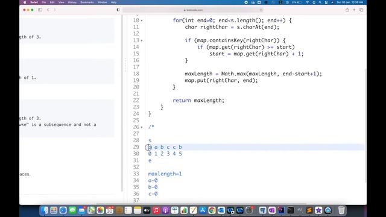Open Podcasts from the Dock

click(165, 210)
